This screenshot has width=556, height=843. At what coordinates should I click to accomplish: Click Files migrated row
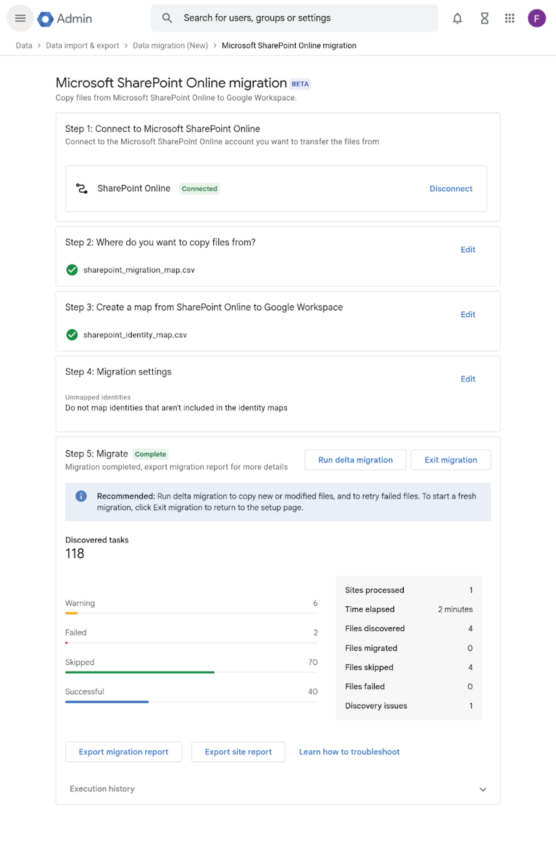click(409, 648)
